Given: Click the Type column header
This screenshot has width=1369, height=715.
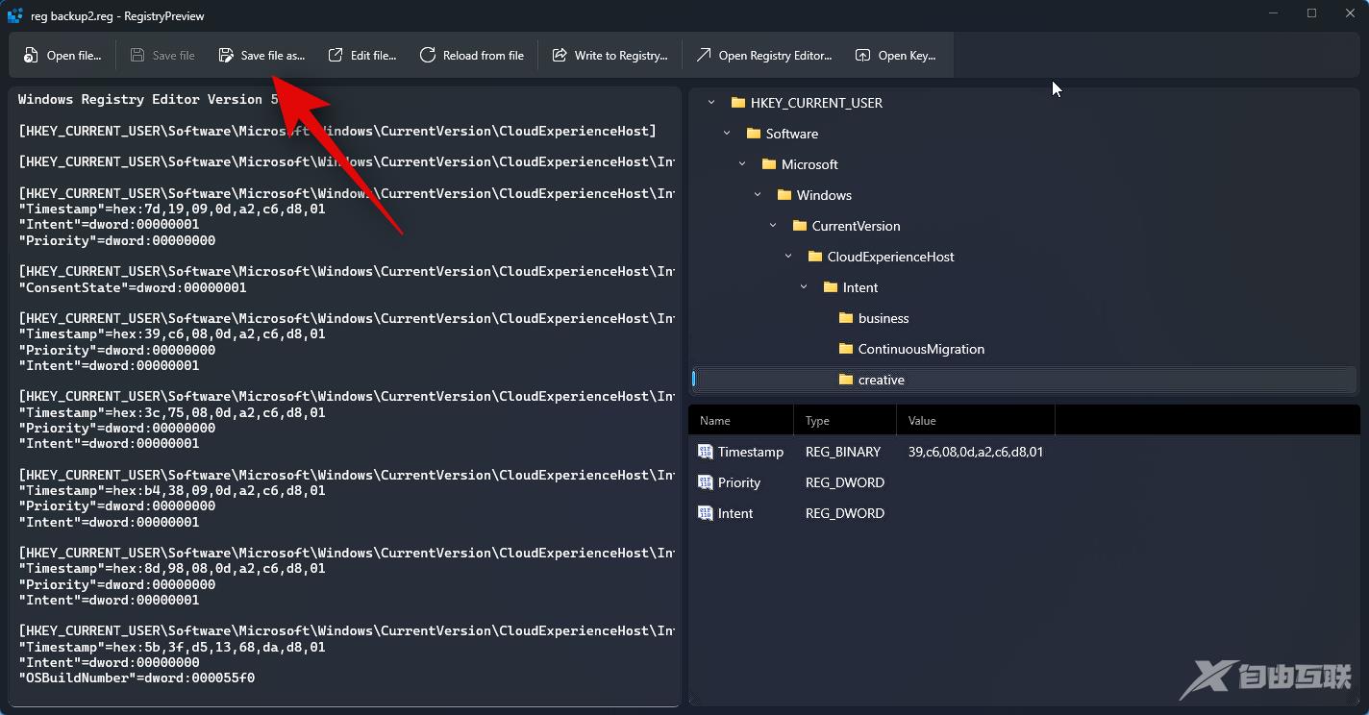Looking at the screenshot, I should click(x=817, y=421).
